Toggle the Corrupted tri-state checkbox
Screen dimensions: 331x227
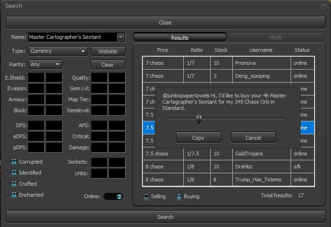(14, 162)
